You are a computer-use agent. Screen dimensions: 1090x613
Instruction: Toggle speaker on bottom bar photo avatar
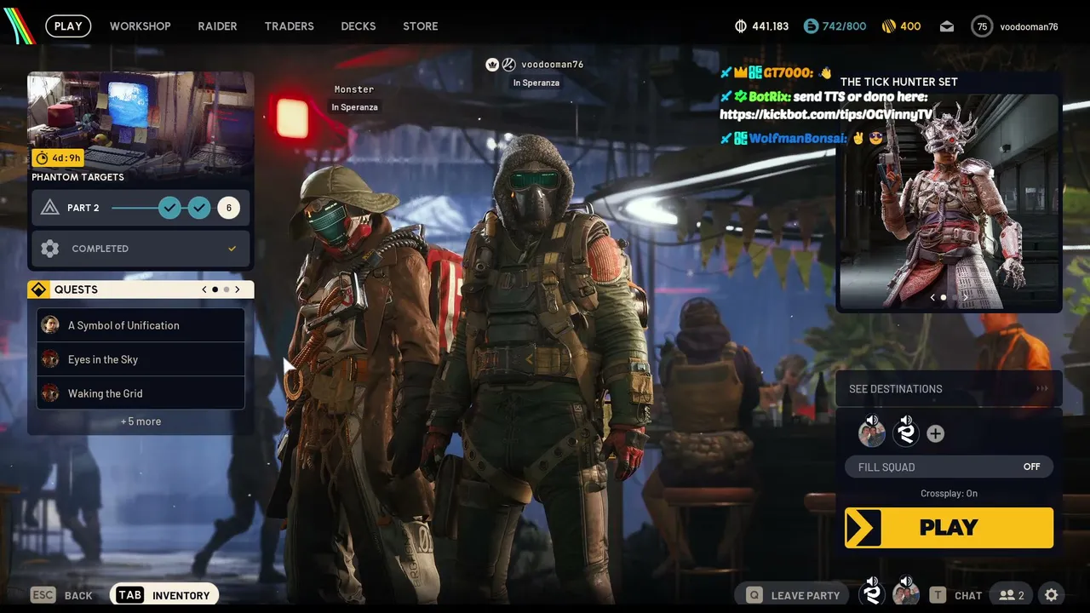[906, 581]
